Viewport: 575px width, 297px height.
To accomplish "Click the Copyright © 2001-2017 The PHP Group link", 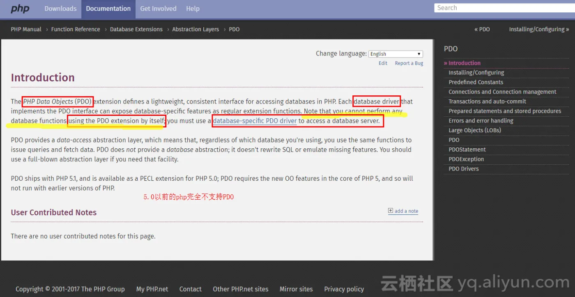I will [x=70, y=289].
